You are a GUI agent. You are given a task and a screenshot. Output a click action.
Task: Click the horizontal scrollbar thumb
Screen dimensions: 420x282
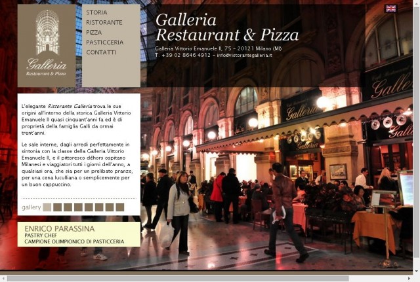point(178,279)
